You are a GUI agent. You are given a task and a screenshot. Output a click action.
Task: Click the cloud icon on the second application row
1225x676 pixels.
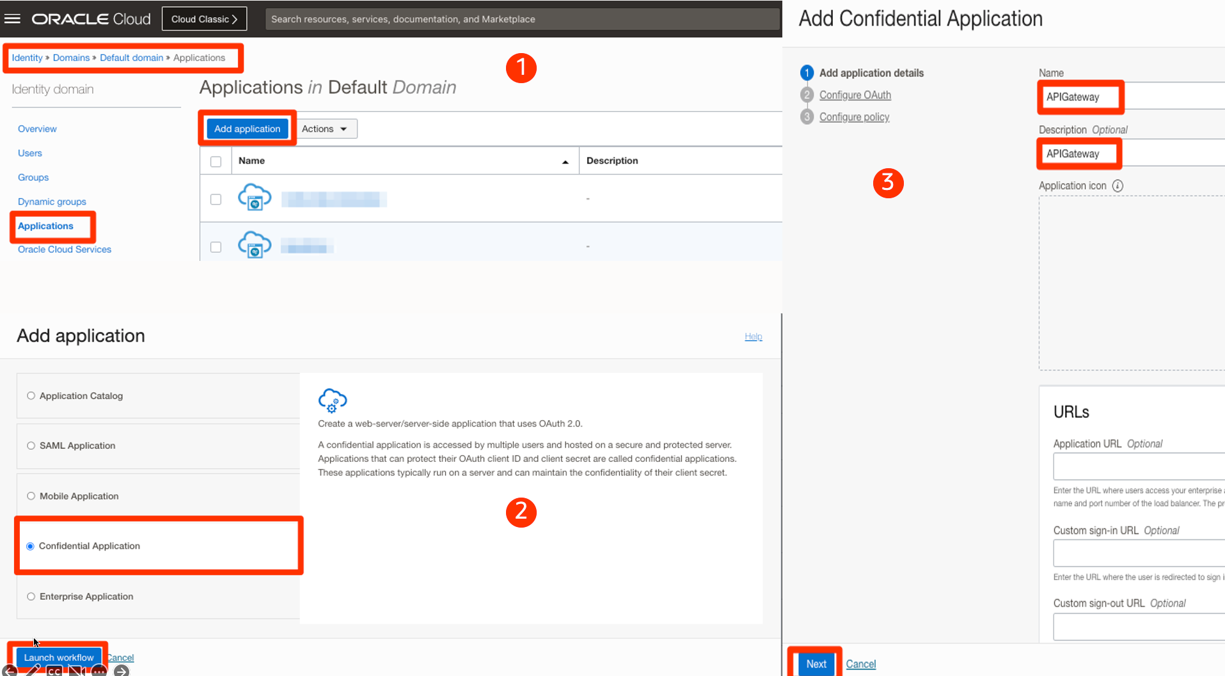click(254, 244)
